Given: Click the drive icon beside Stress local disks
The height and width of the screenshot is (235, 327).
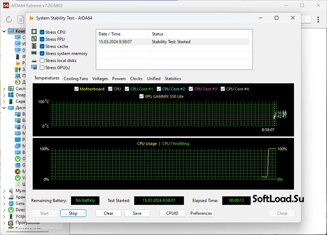Looking at the screenshot, I should (34, 61).
